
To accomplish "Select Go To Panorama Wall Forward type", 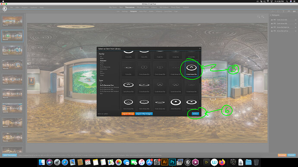I will point(109,91).
